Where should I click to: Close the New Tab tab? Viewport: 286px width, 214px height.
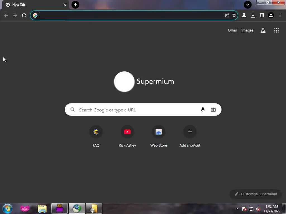[x=65, y=5]
